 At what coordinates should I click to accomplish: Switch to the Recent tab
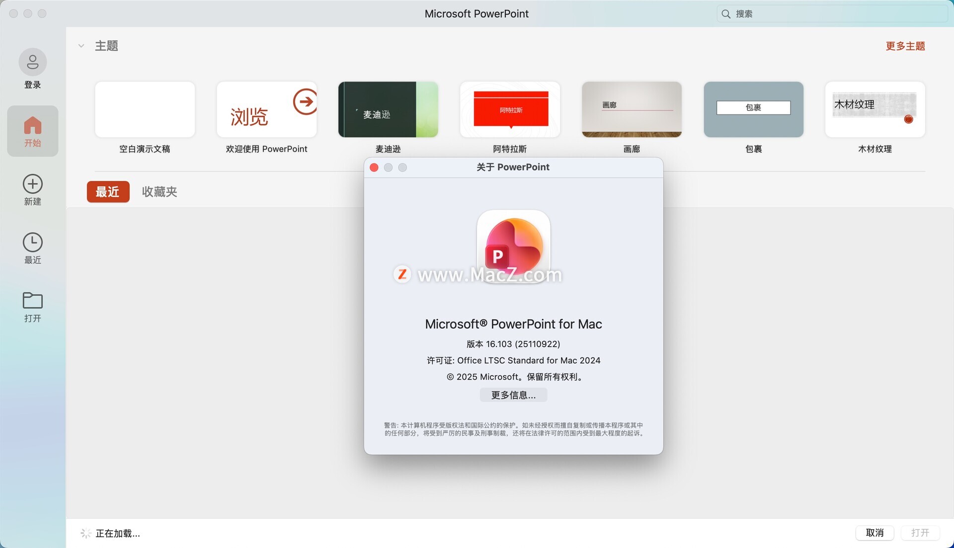[108, 192]
